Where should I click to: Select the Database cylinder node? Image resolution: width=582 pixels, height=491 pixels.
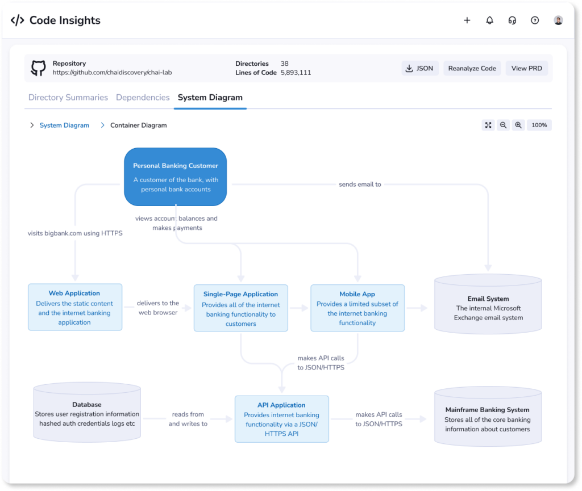(x=87, y=413)
